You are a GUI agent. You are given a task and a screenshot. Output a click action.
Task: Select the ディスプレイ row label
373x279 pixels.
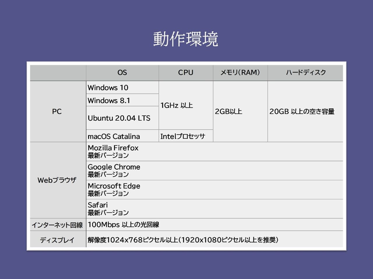(x=58, y=239)
